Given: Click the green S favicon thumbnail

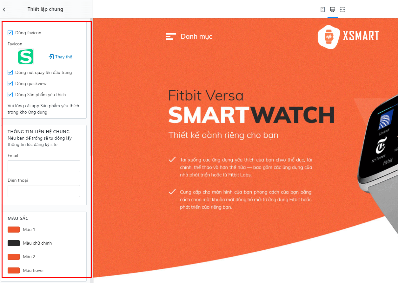Looking at the screenshot, I should pos(26,57).
